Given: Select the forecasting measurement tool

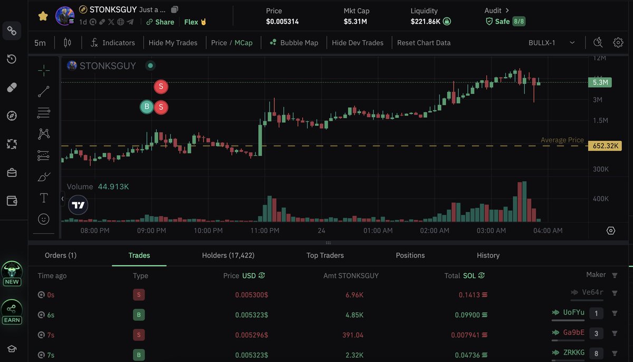Looking at the screenshot, I should click(x=44, y=155).
